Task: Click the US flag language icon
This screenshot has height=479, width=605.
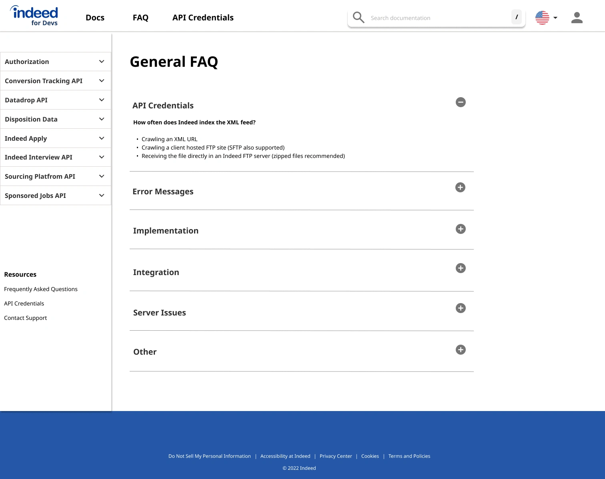Action: (x=542, y=18)
